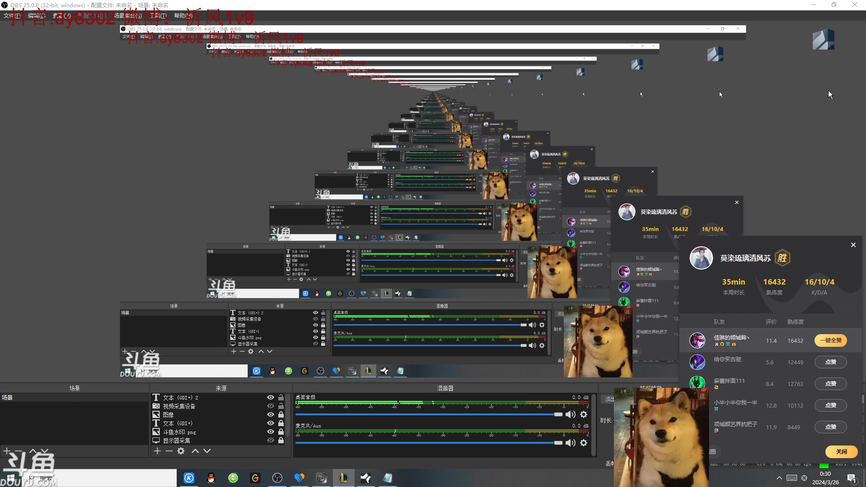This screenshot has height=487, width=866.
Task: Open QQ penguin in taskbar
Action: (x=211, y=478)
